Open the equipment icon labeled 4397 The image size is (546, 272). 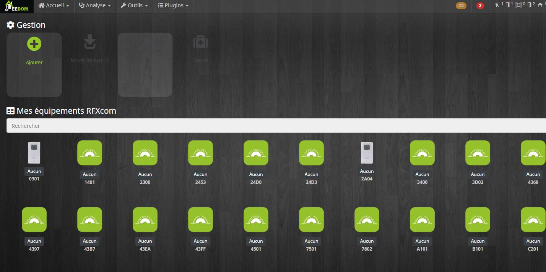(34, 220)
